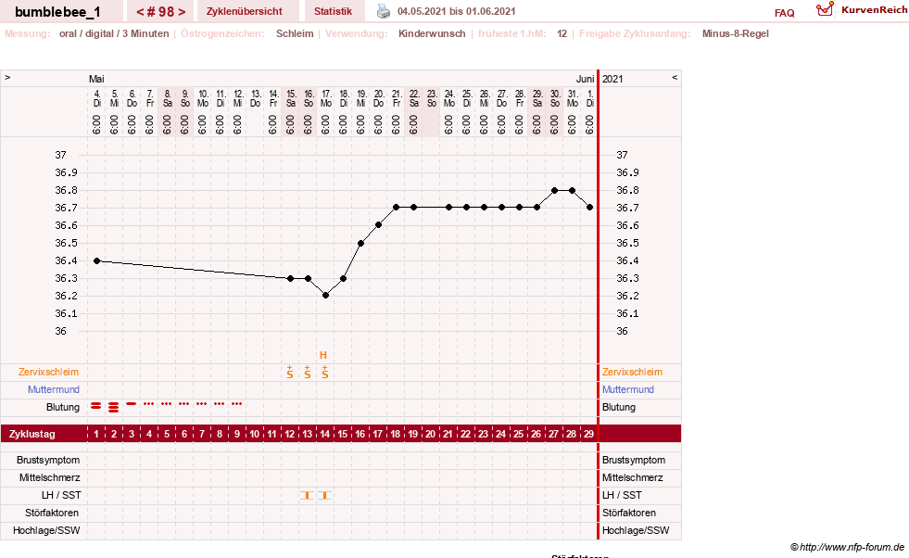Click the orange H marker above day 14
Image resolution: width=909 pixels, height=558 pixels.
(x=323, y=355)
